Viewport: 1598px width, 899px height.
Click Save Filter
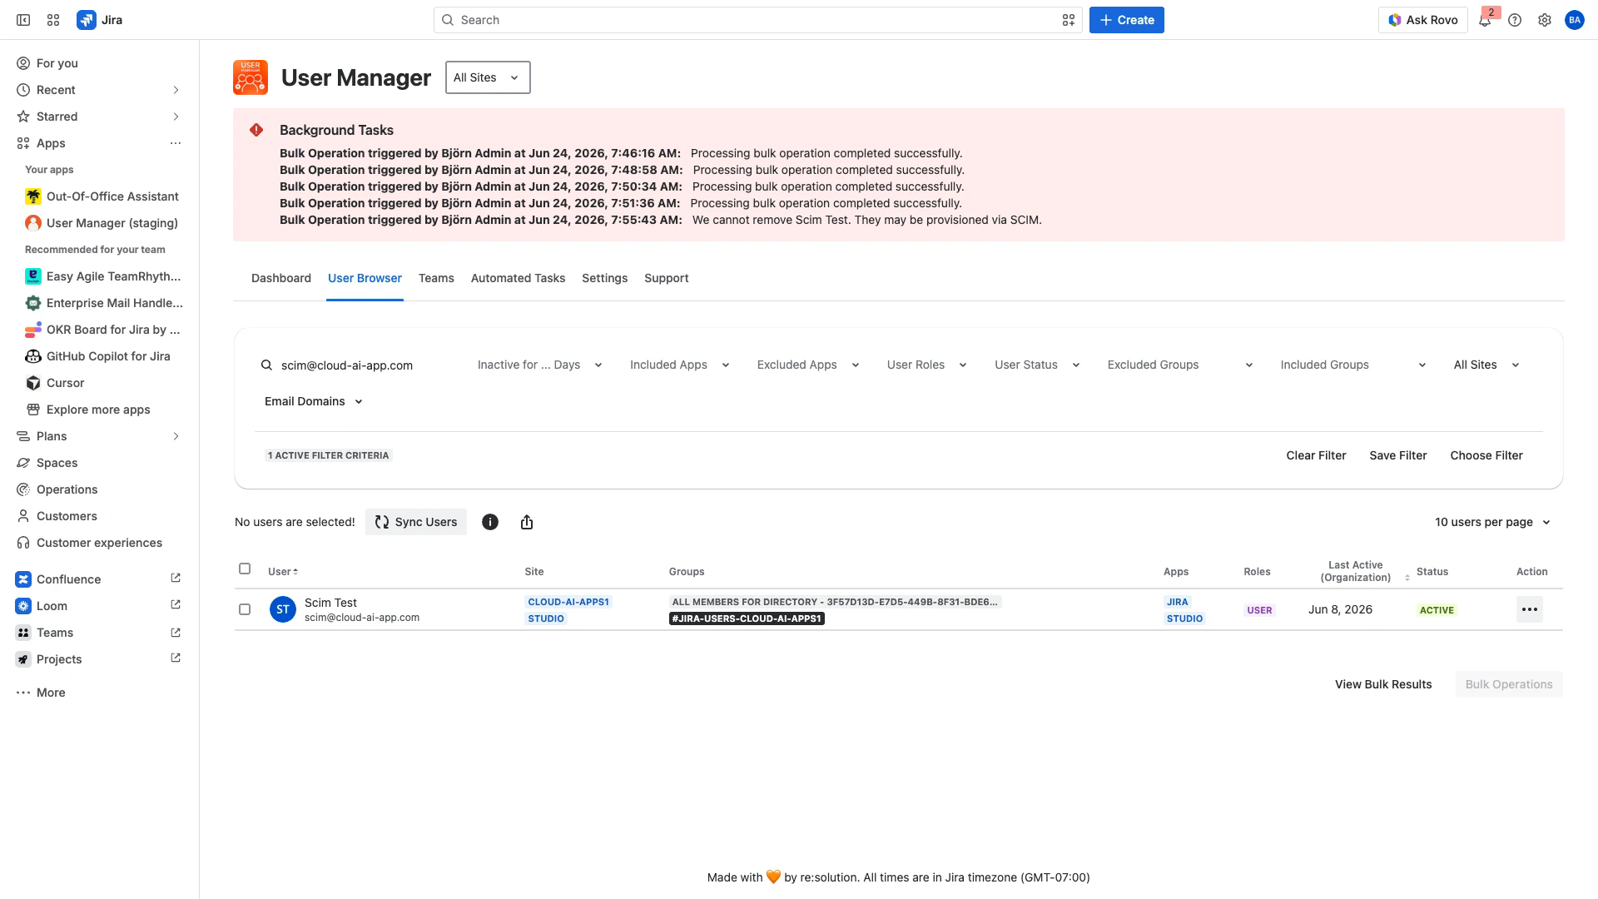point(1398,455)
